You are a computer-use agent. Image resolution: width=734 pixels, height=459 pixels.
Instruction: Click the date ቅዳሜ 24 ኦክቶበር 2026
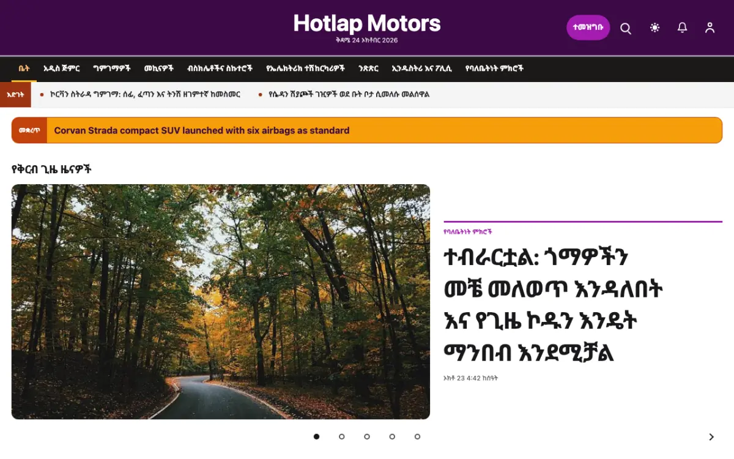coord(367,40)
